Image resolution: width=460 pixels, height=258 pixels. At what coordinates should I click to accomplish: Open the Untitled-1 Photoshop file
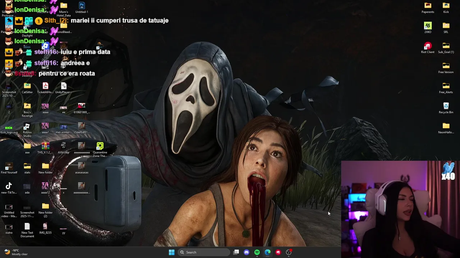82,5
